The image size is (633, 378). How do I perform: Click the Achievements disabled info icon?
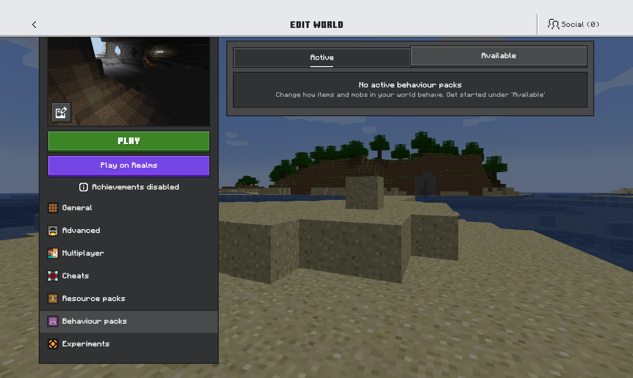pos(84,187)
